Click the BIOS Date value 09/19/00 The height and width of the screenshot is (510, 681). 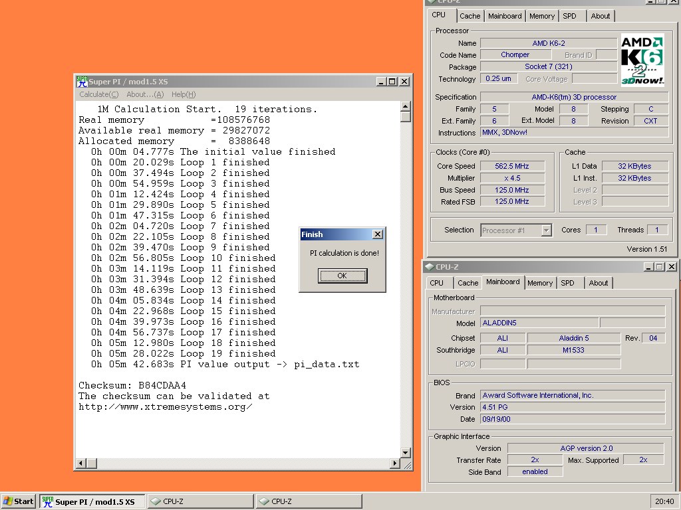point(573,420)
